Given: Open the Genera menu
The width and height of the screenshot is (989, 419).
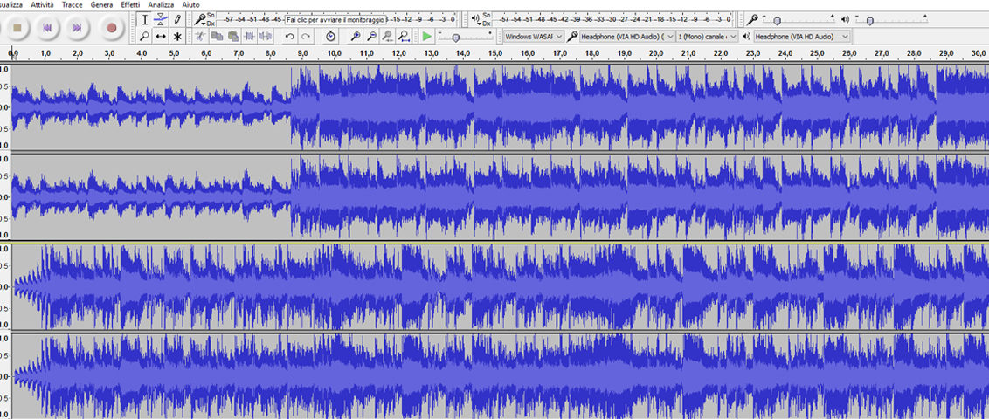Looking at the screenshot, I should [x=101, y=4].
